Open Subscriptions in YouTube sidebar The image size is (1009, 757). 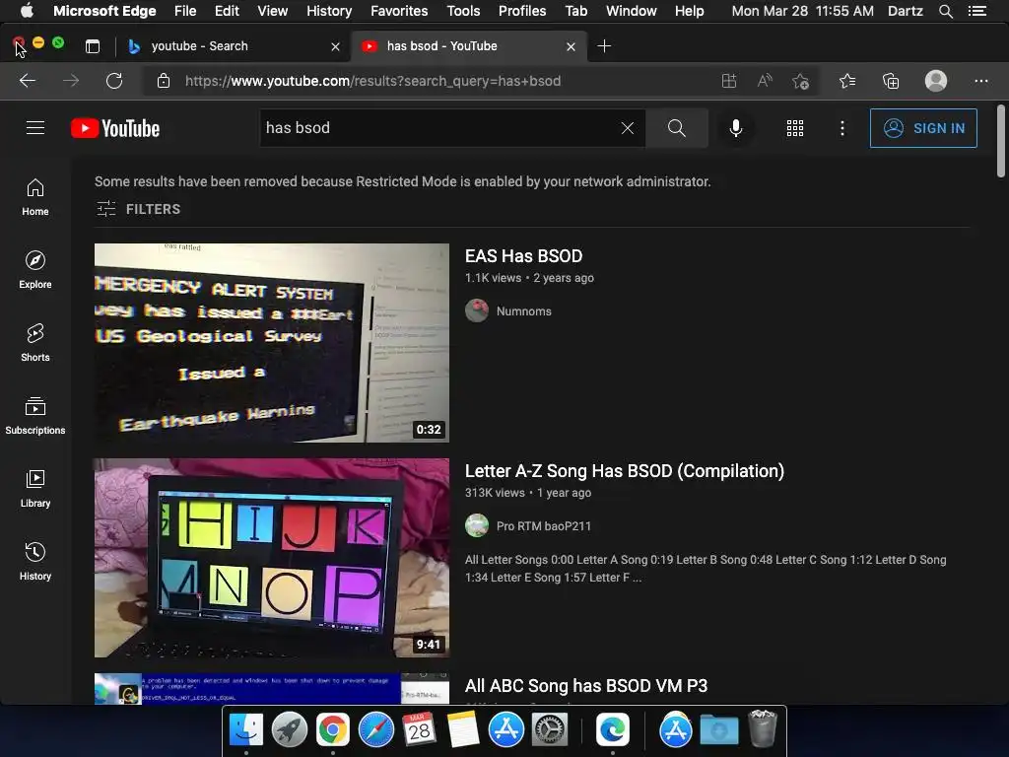point(35,416)
